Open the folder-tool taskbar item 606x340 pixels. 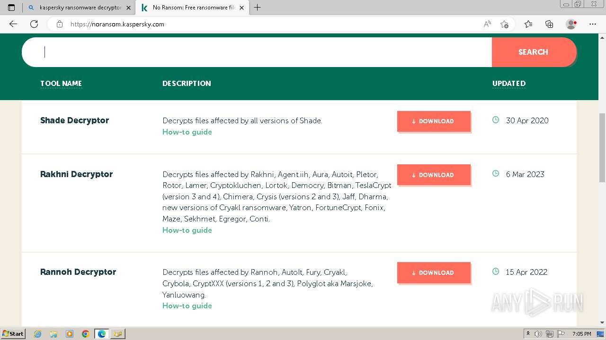(x=117, y=334)
